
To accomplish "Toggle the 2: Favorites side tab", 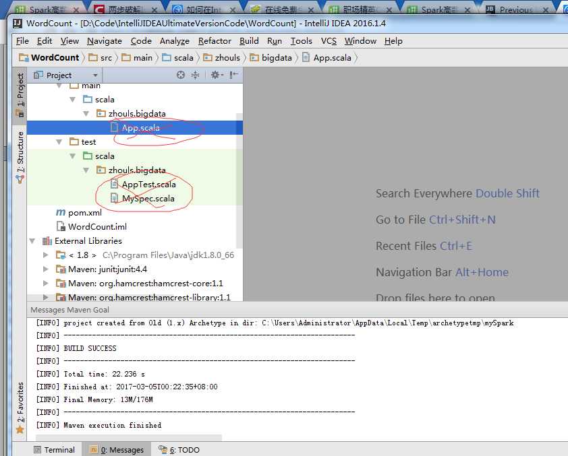I will [20, 408].
